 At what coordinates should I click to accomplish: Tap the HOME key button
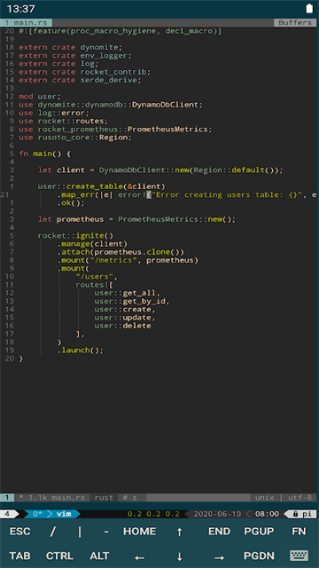(140, 532)
